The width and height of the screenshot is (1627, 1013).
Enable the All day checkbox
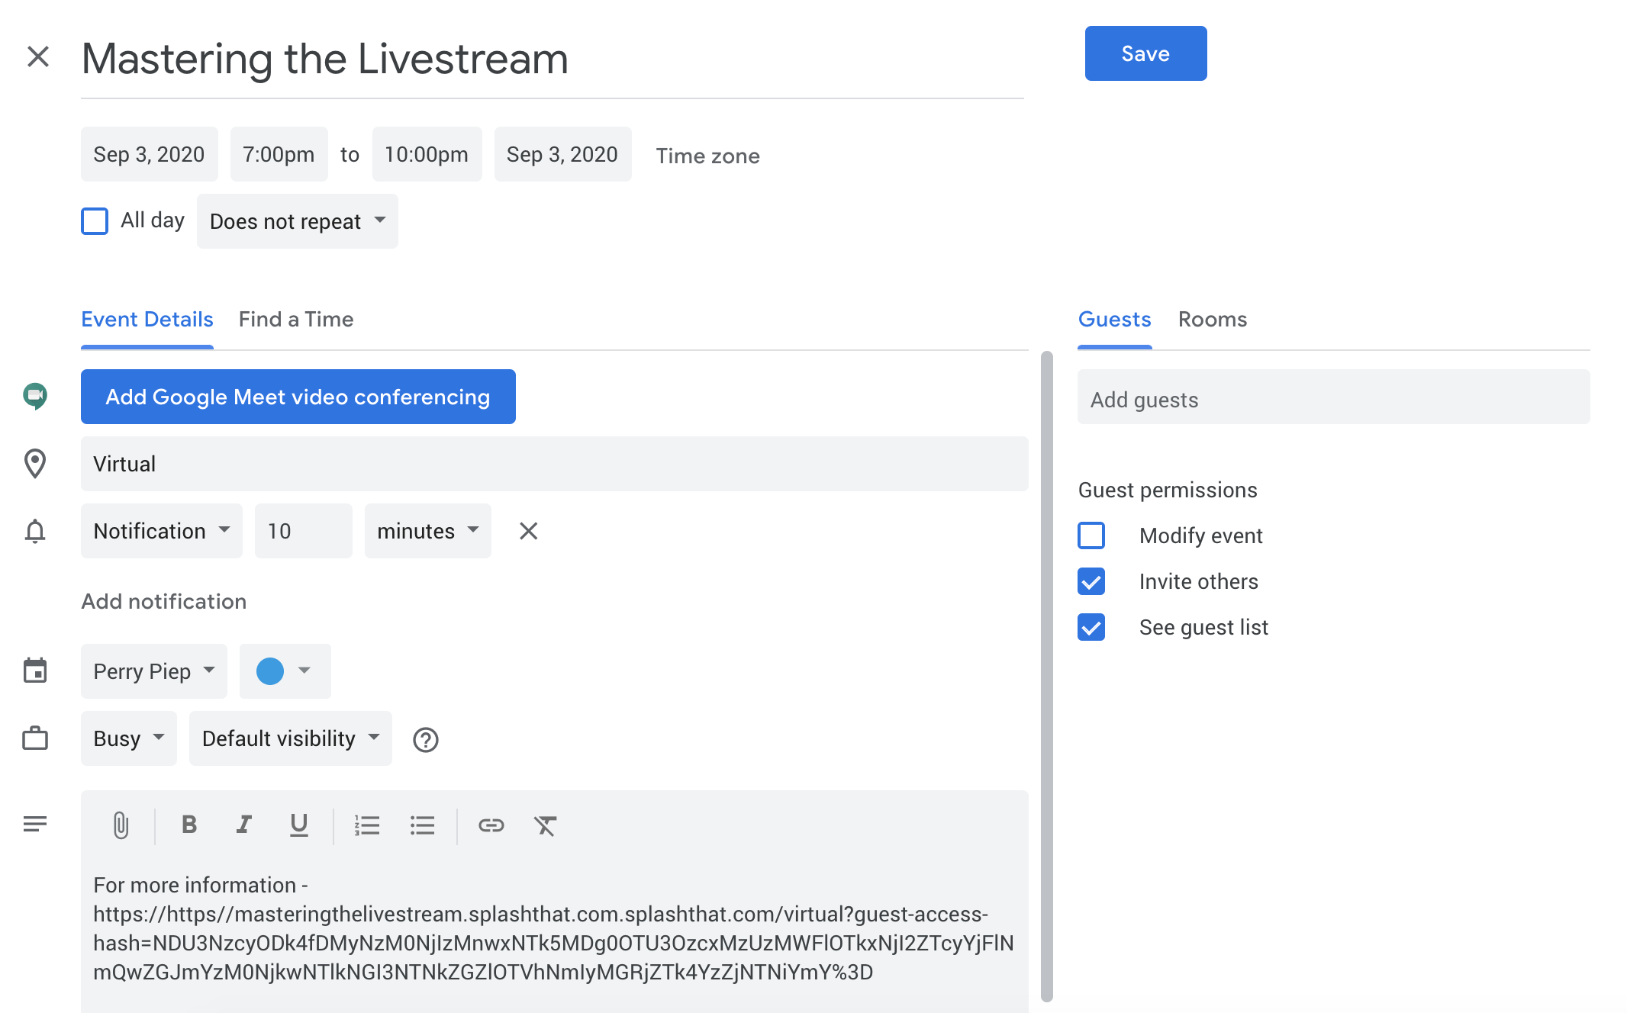(x=95, y=221)
